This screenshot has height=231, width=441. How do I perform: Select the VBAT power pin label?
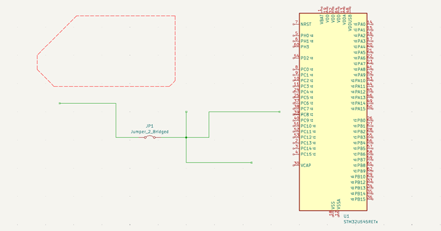(322, 20)
